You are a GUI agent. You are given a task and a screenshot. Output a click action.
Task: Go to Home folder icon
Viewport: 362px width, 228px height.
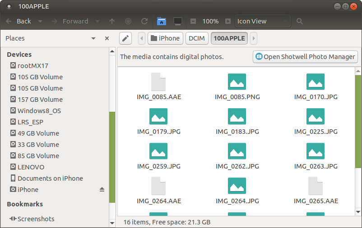coord(161,21)
